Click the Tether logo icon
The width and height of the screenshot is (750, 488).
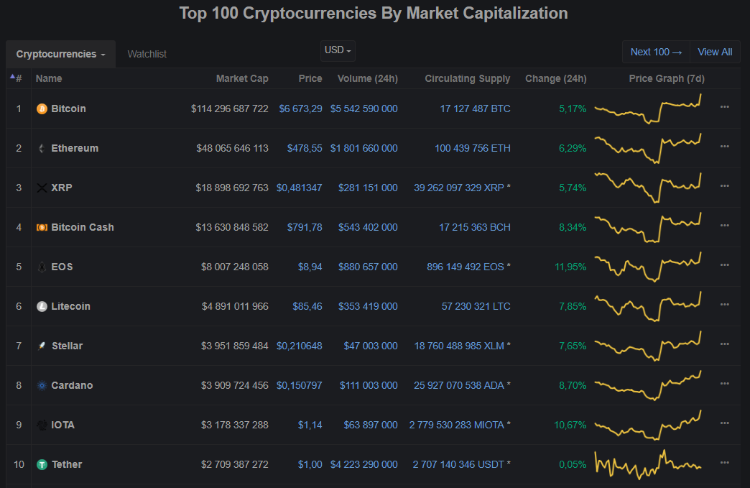(x=42, y=464)
